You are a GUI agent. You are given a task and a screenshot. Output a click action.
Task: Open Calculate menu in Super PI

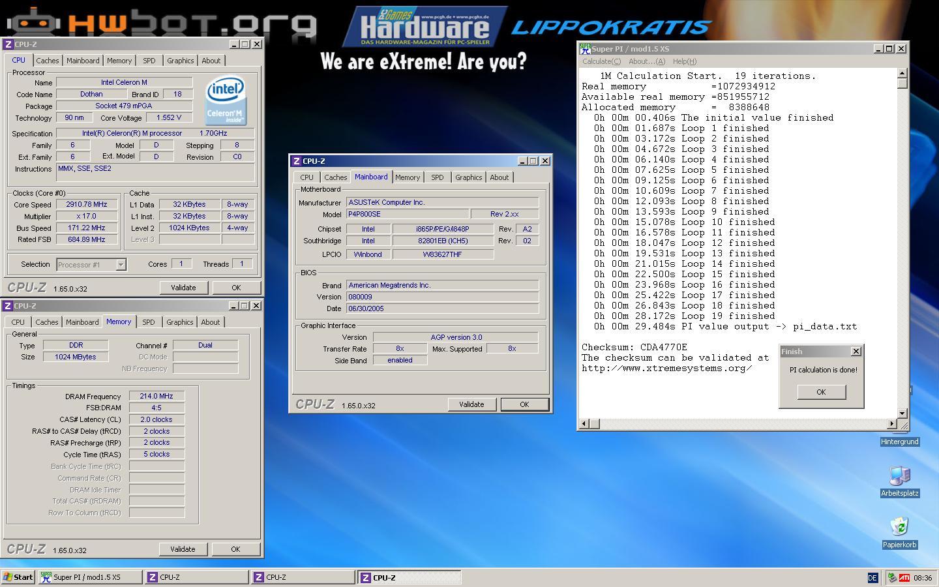(601, 61)
